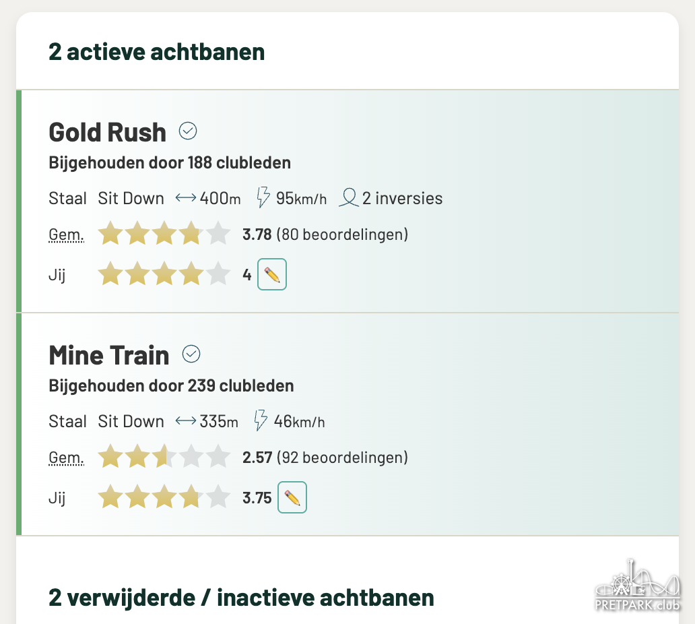The height and width of the screenshot is (624, 695).
Task: Click Gold Rush's average star rating
Action: coord(164,235)
